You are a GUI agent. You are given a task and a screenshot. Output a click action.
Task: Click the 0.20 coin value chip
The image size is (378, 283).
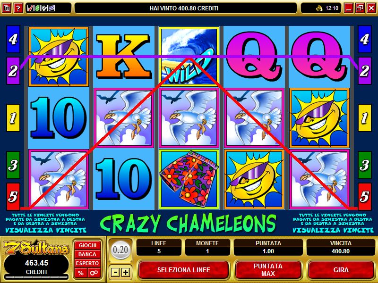click(x=120, y=250)
